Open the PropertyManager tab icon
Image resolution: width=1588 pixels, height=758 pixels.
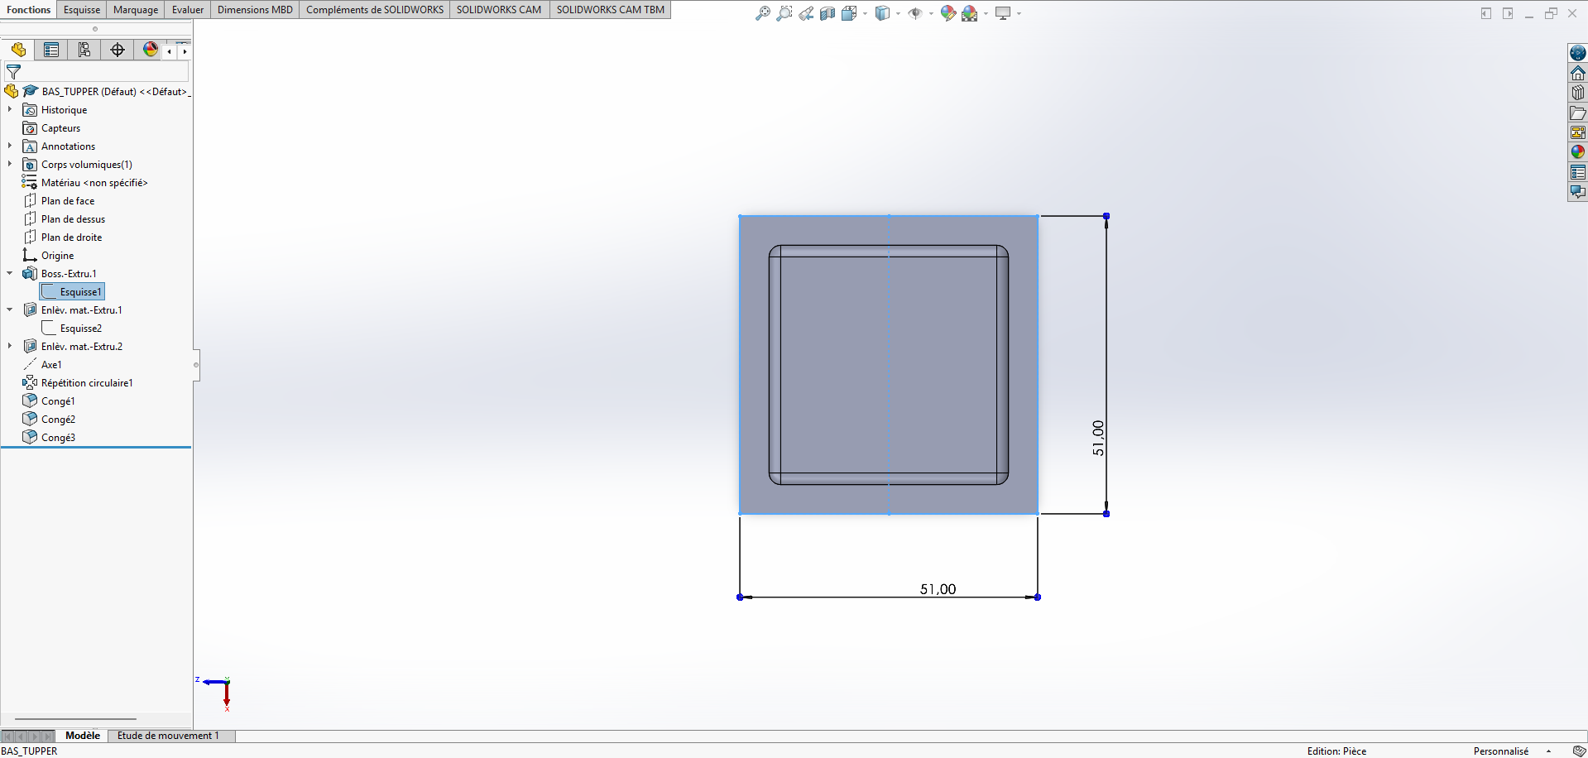point(51,50)
